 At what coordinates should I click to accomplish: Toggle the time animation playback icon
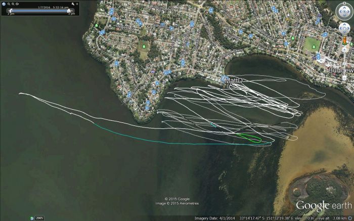point(17,4)
